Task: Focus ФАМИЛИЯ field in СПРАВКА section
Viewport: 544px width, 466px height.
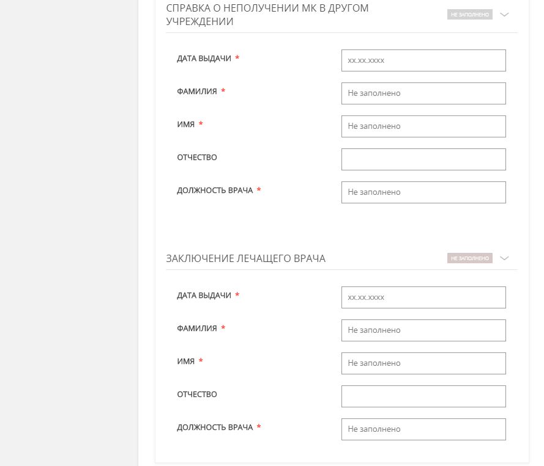Action: [x=423, y=93]
